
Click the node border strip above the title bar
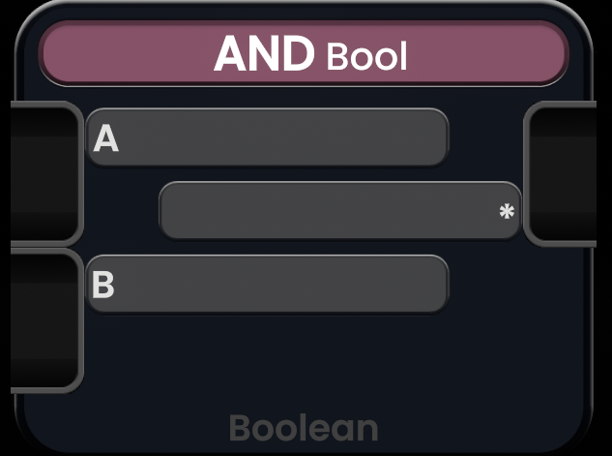(304, 13)
